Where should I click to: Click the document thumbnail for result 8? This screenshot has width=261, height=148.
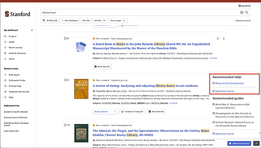coord(81,47)
